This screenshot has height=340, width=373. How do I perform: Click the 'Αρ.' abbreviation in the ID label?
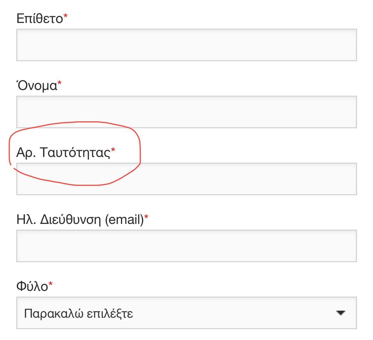point(26,153)
